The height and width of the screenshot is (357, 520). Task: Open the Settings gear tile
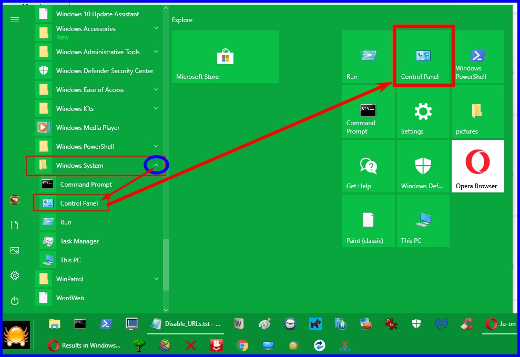tap(423, 111)
